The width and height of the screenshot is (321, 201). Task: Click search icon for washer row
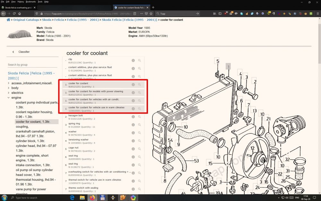(x=139, y=133)
